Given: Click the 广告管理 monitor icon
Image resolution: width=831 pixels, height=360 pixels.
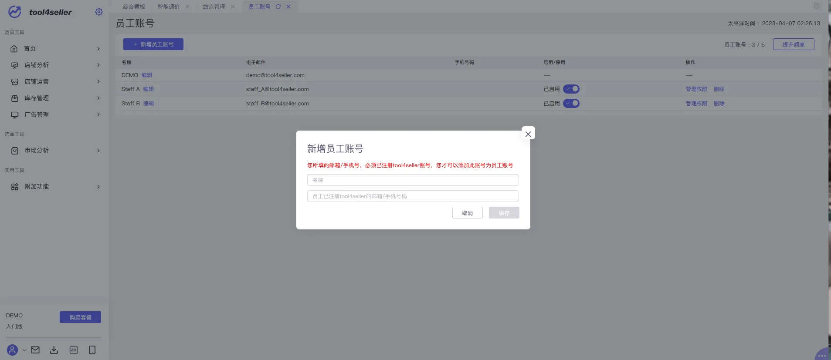Looking at the screenshot, I should click(14, 115).
